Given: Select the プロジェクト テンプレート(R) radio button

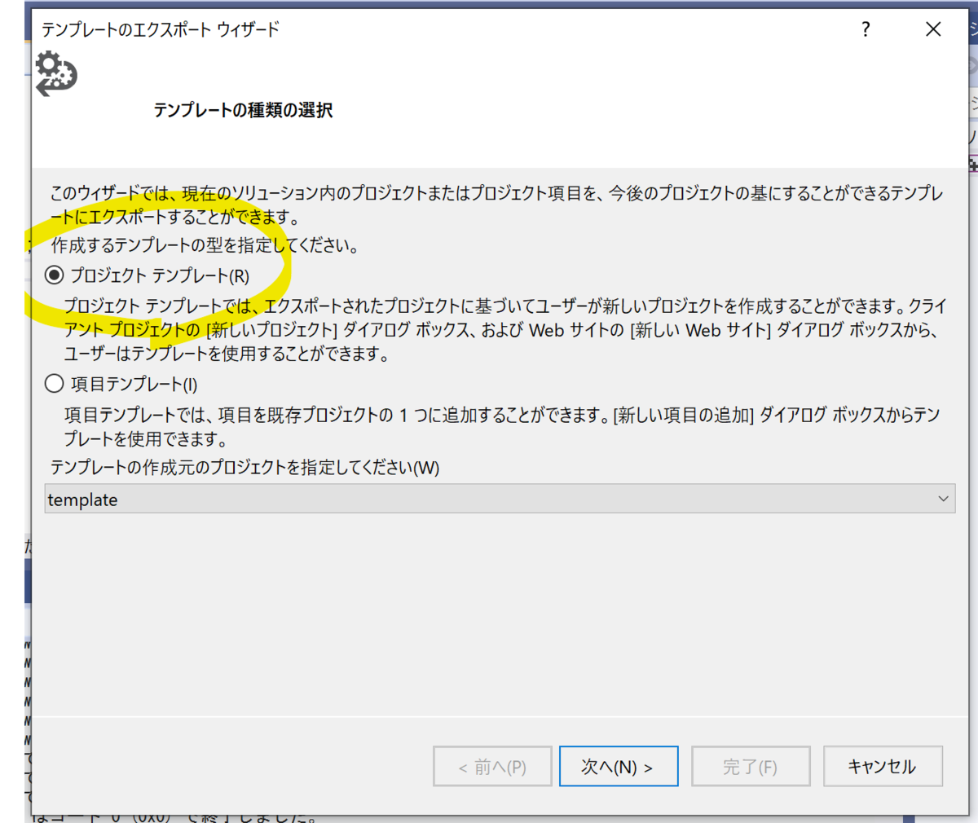Looking at the screenshot, I should pos(54,275).
